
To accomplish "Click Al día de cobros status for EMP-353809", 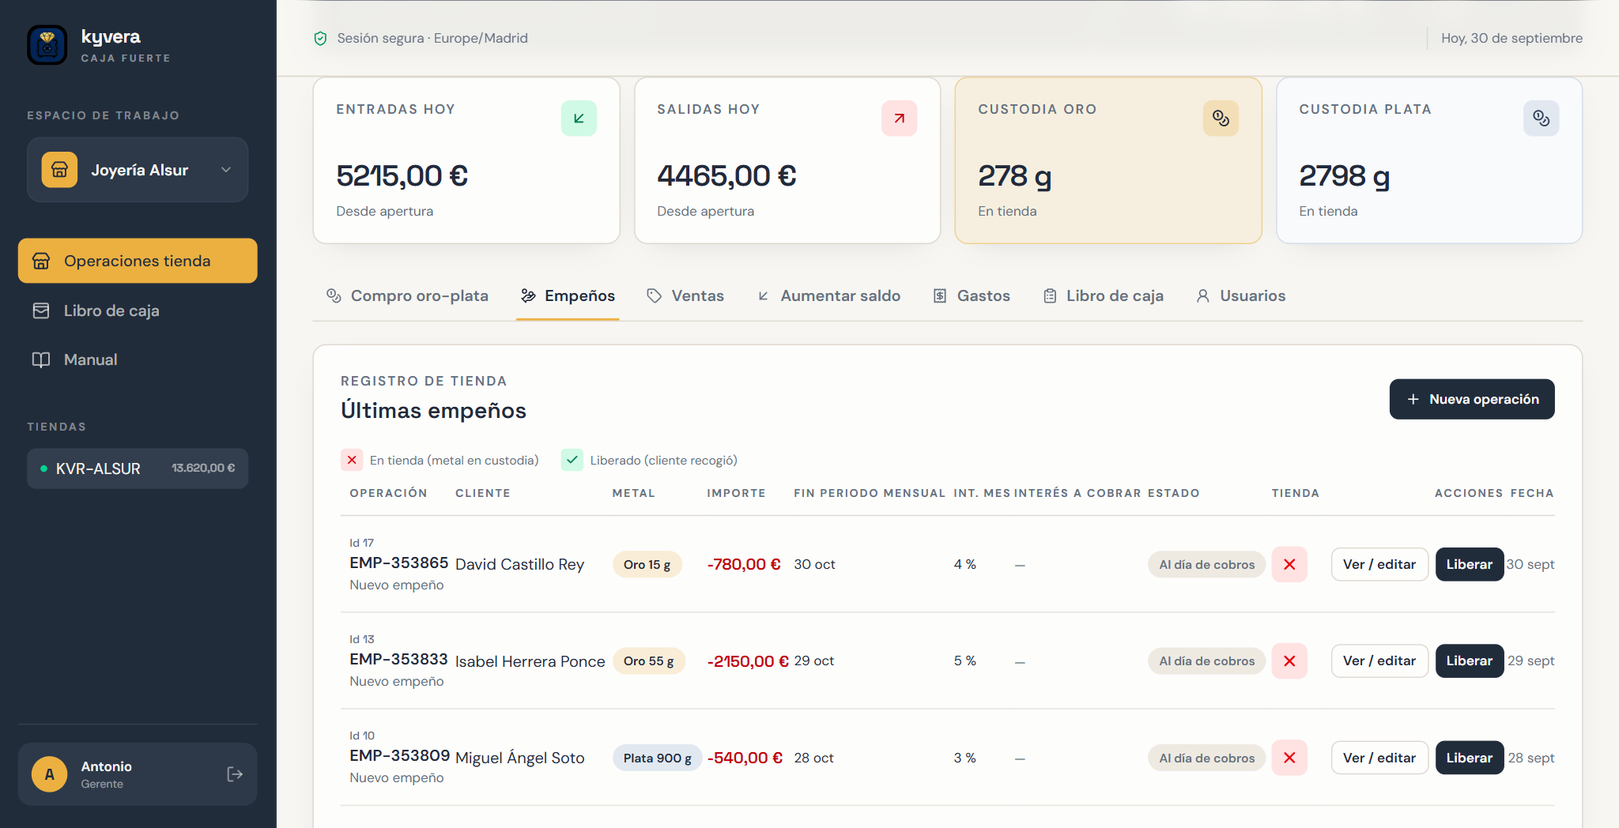I will (x=1206, y=758).
